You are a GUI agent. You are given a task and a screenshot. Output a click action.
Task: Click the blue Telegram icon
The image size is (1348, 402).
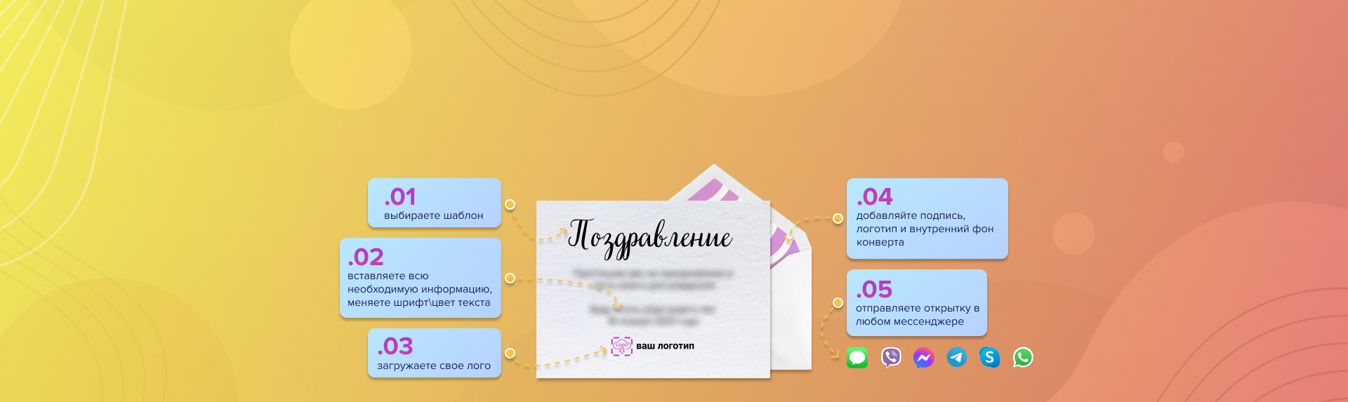click(x=957, y=358)
